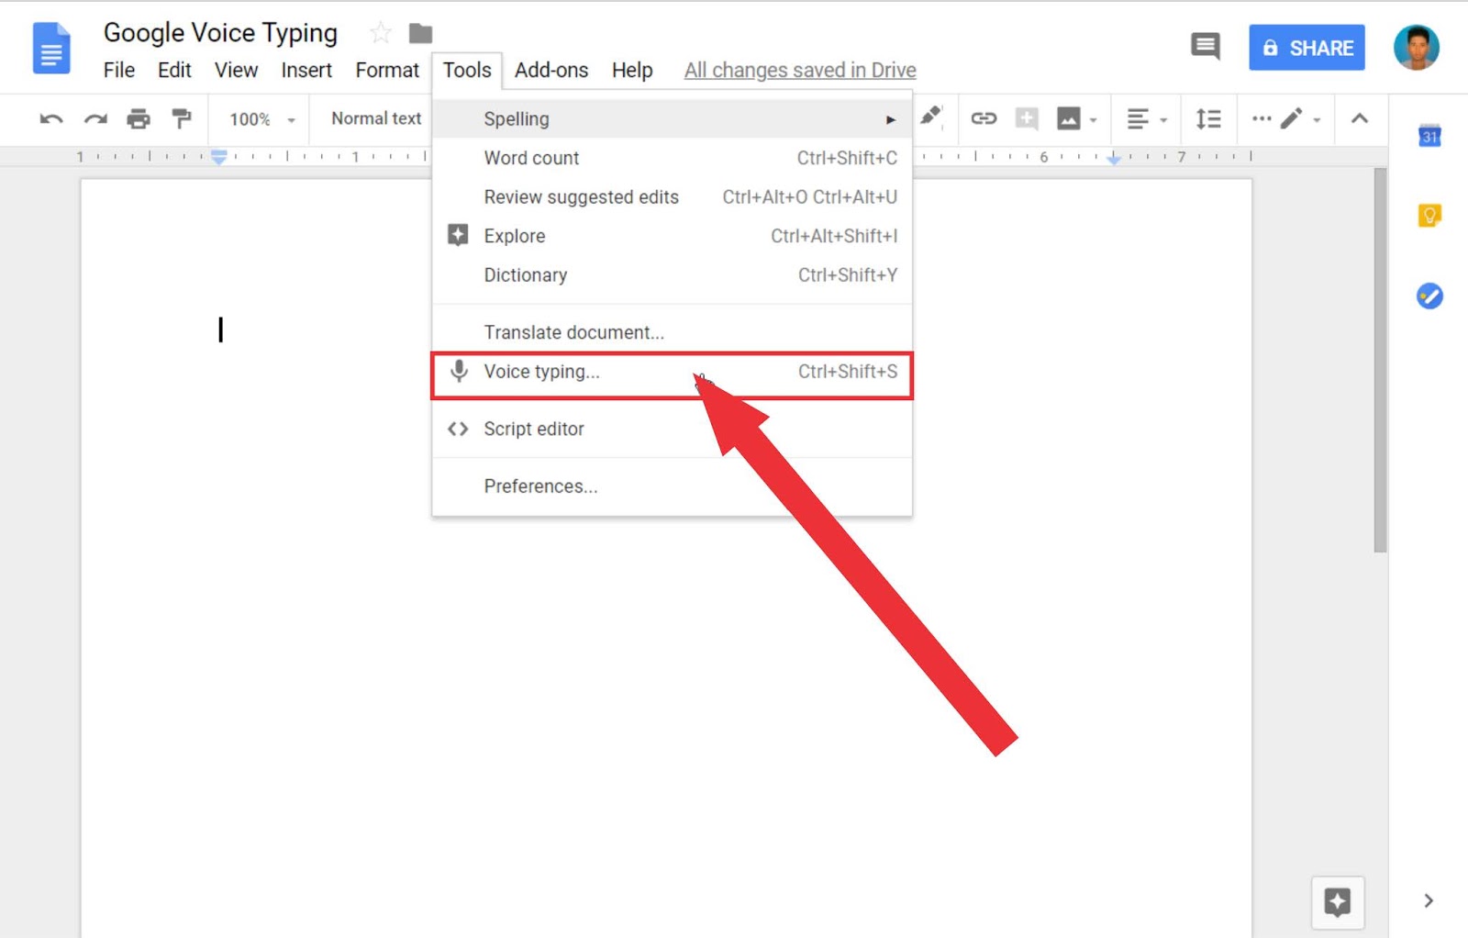Open the editing mode pencil icon

tap(1292, 118)
